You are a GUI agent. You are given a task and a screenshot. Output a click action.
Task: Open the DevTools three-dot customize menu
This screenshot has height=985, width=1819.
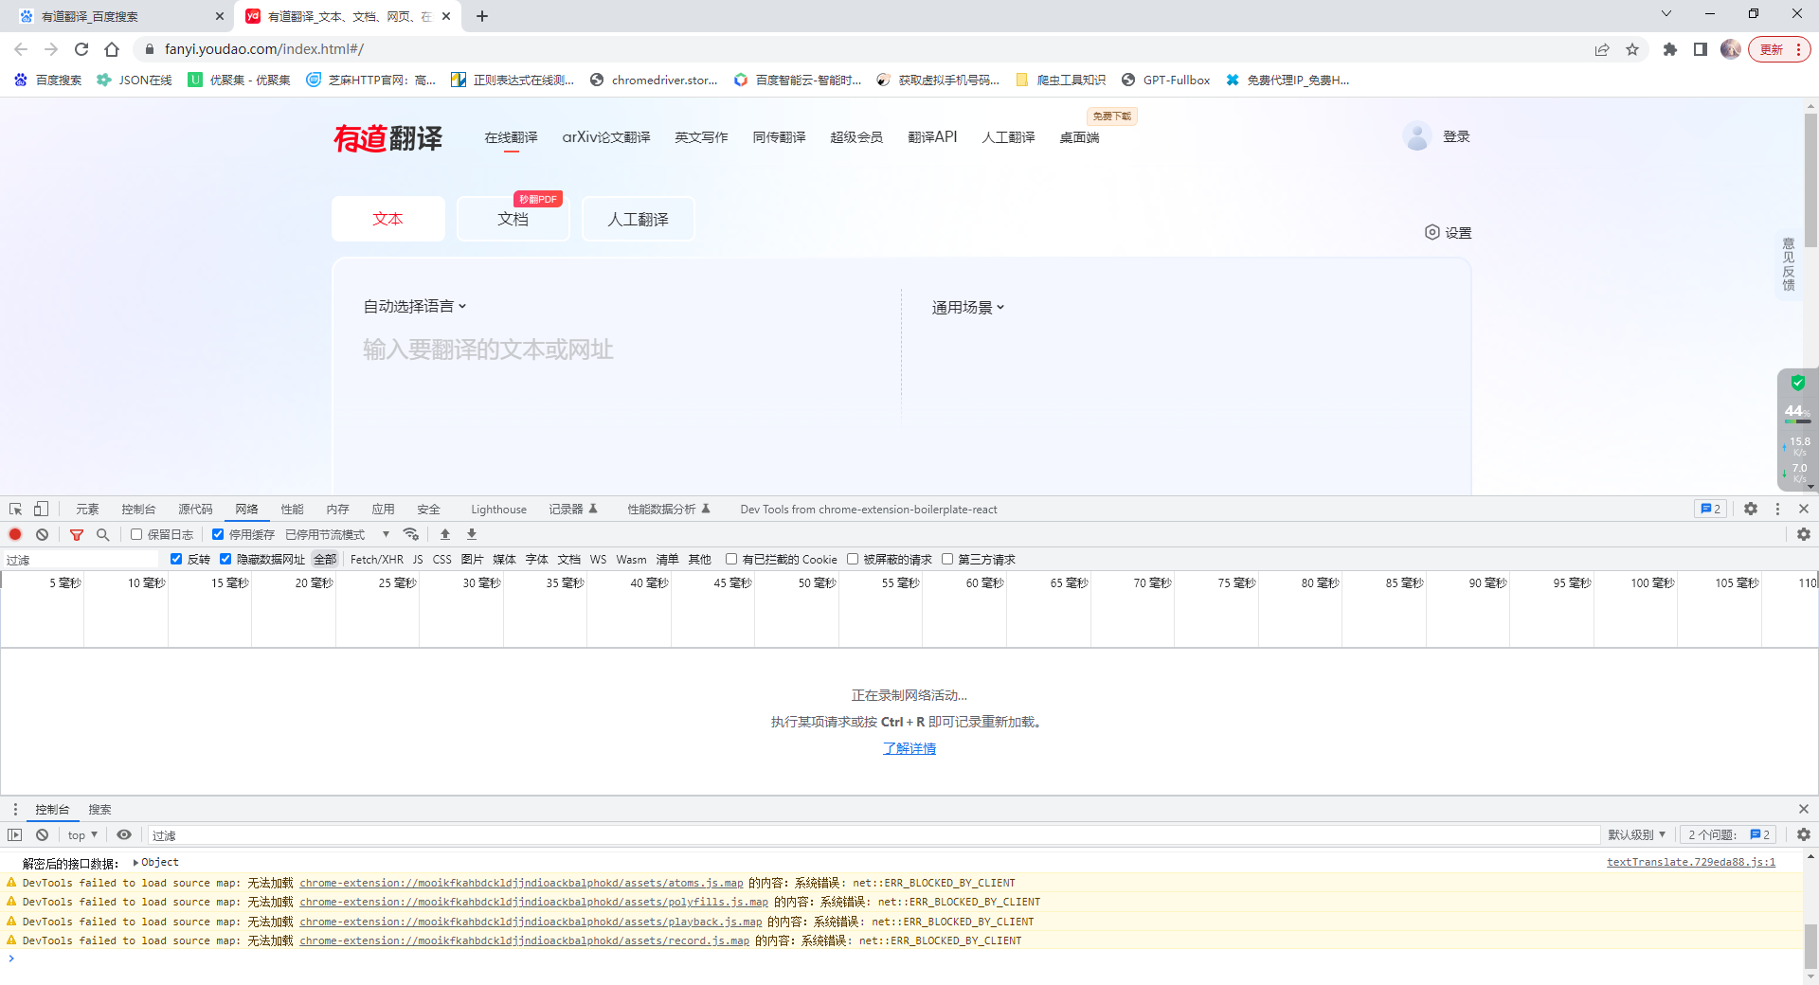click(1777, 510)
